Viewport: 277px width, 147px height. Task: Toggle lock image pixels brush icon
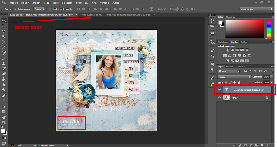(x=230, y=82)
